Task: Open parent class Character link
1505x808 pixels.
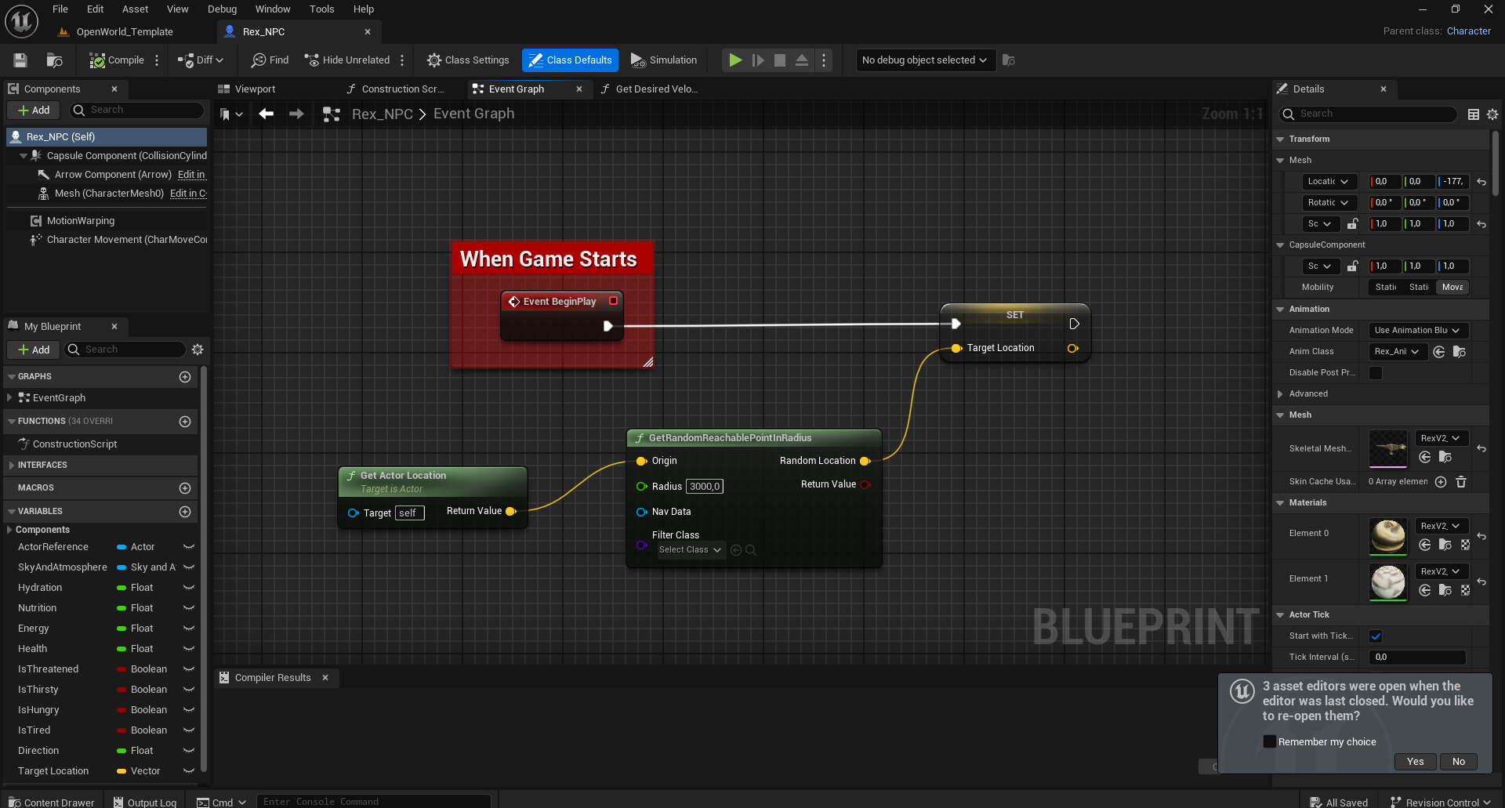Action: 1468,31
